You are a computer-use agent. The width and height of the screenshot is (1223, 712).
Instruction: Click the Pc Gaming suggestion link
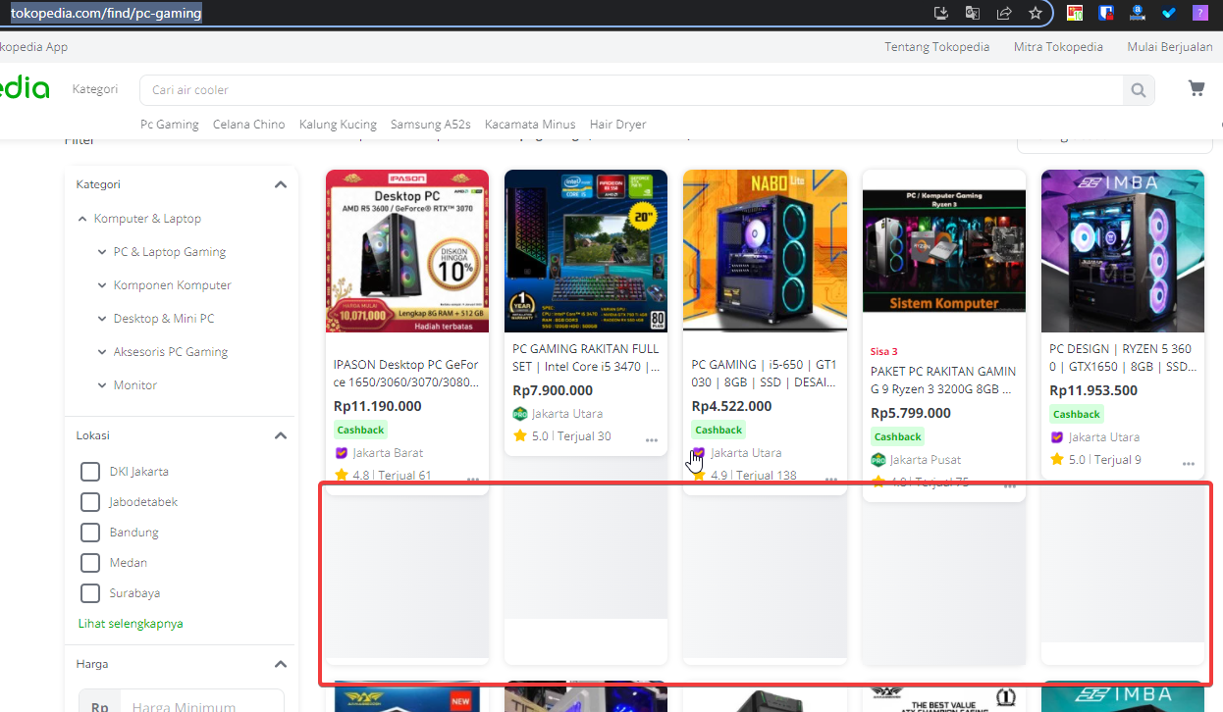point(169,124)
